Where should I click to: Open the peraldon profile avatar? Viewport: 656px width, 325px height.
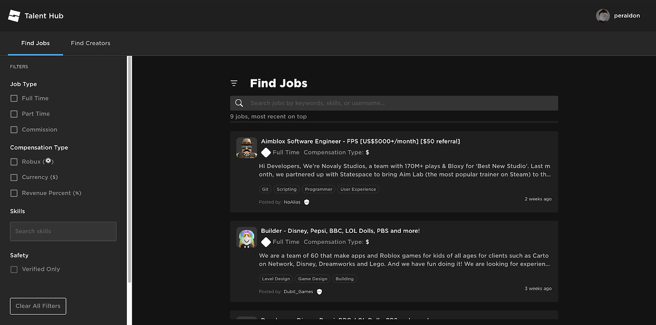click(x=603, y=16)
